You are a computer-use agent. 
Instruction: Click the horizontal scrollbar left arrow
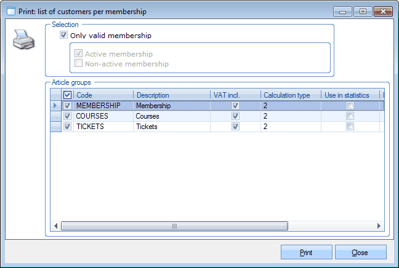click(x=56, y=226)
